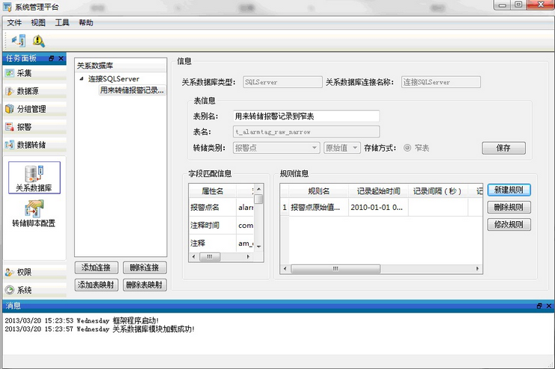Undock the 消息 panel
The height and width of the screenshot is (369, 555).
(539, 306)
